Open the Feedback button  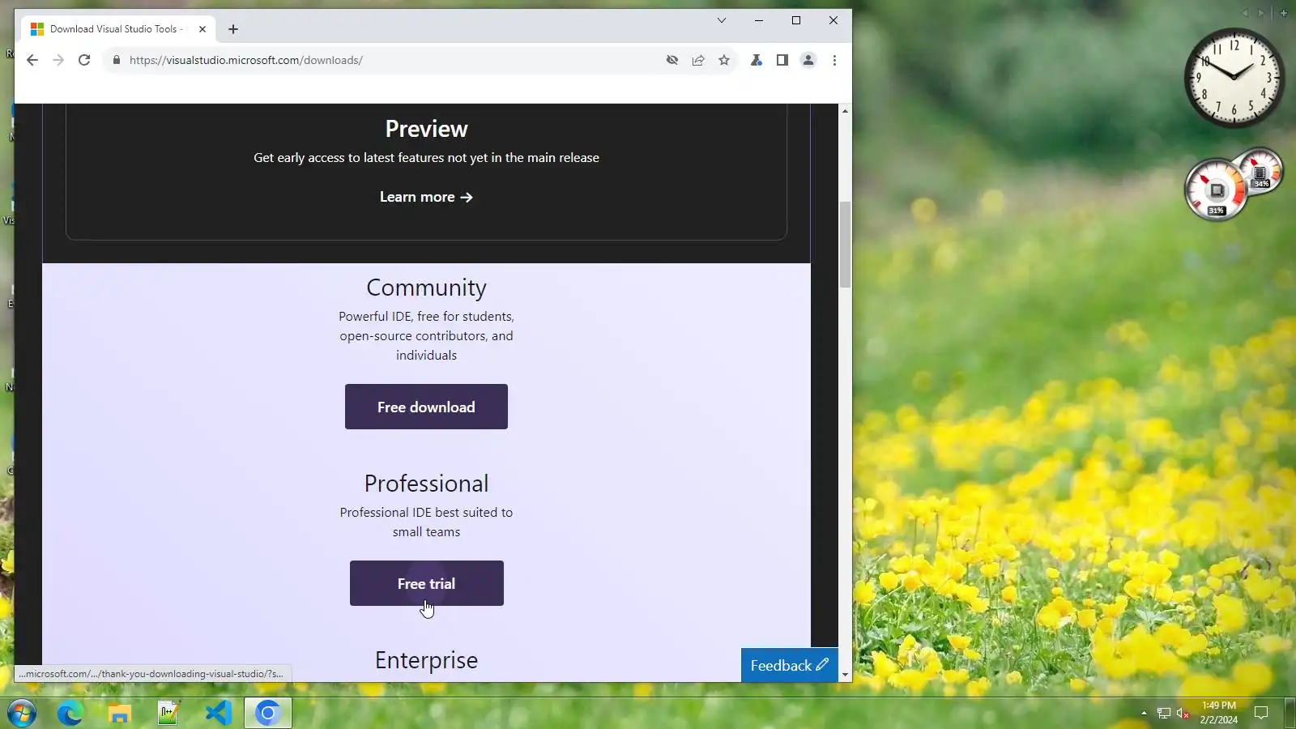pos(790,665)
